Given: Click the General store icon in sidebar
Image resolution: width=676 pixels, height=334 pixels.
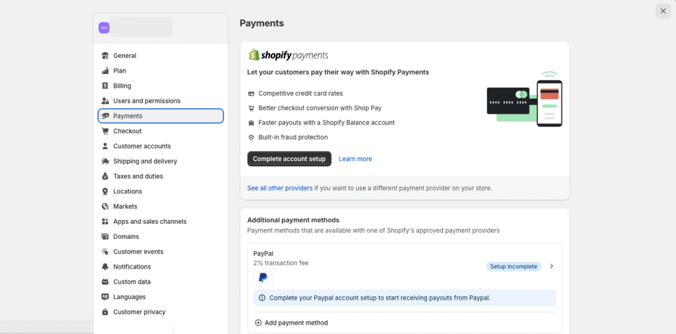Looking at the screenshot, I should [x=105, y=55].
